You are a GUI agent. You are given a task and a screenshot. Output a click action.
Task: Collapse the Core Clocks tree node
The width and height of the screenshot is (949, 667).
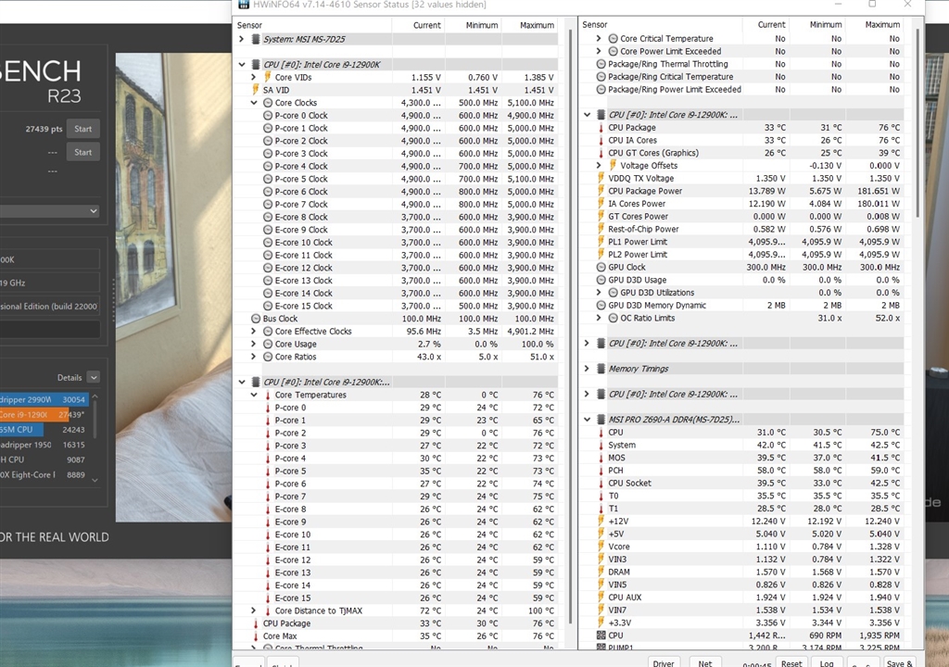coord(254,103)
